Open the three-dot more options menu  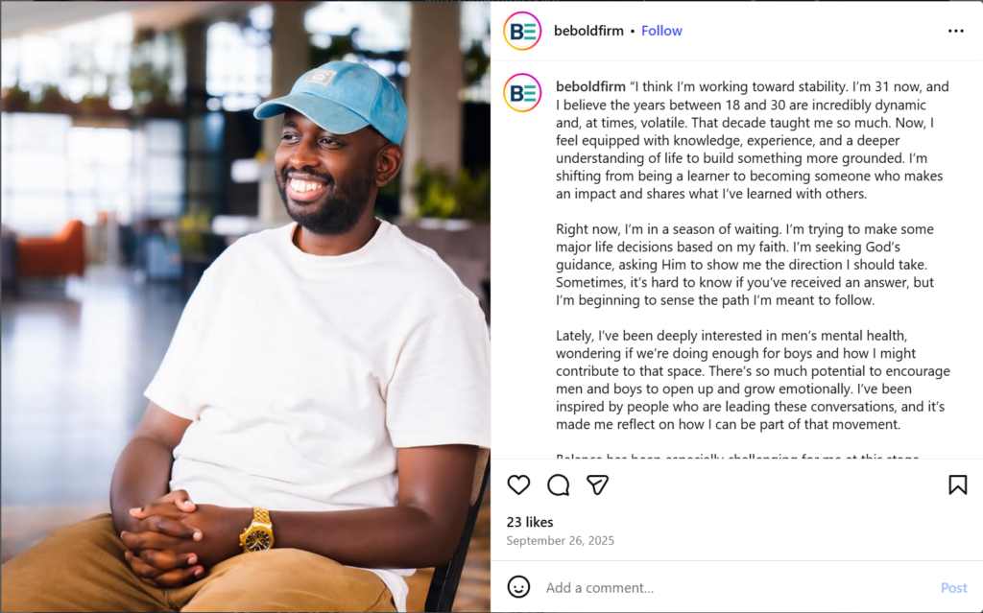(x=955, y=31)
